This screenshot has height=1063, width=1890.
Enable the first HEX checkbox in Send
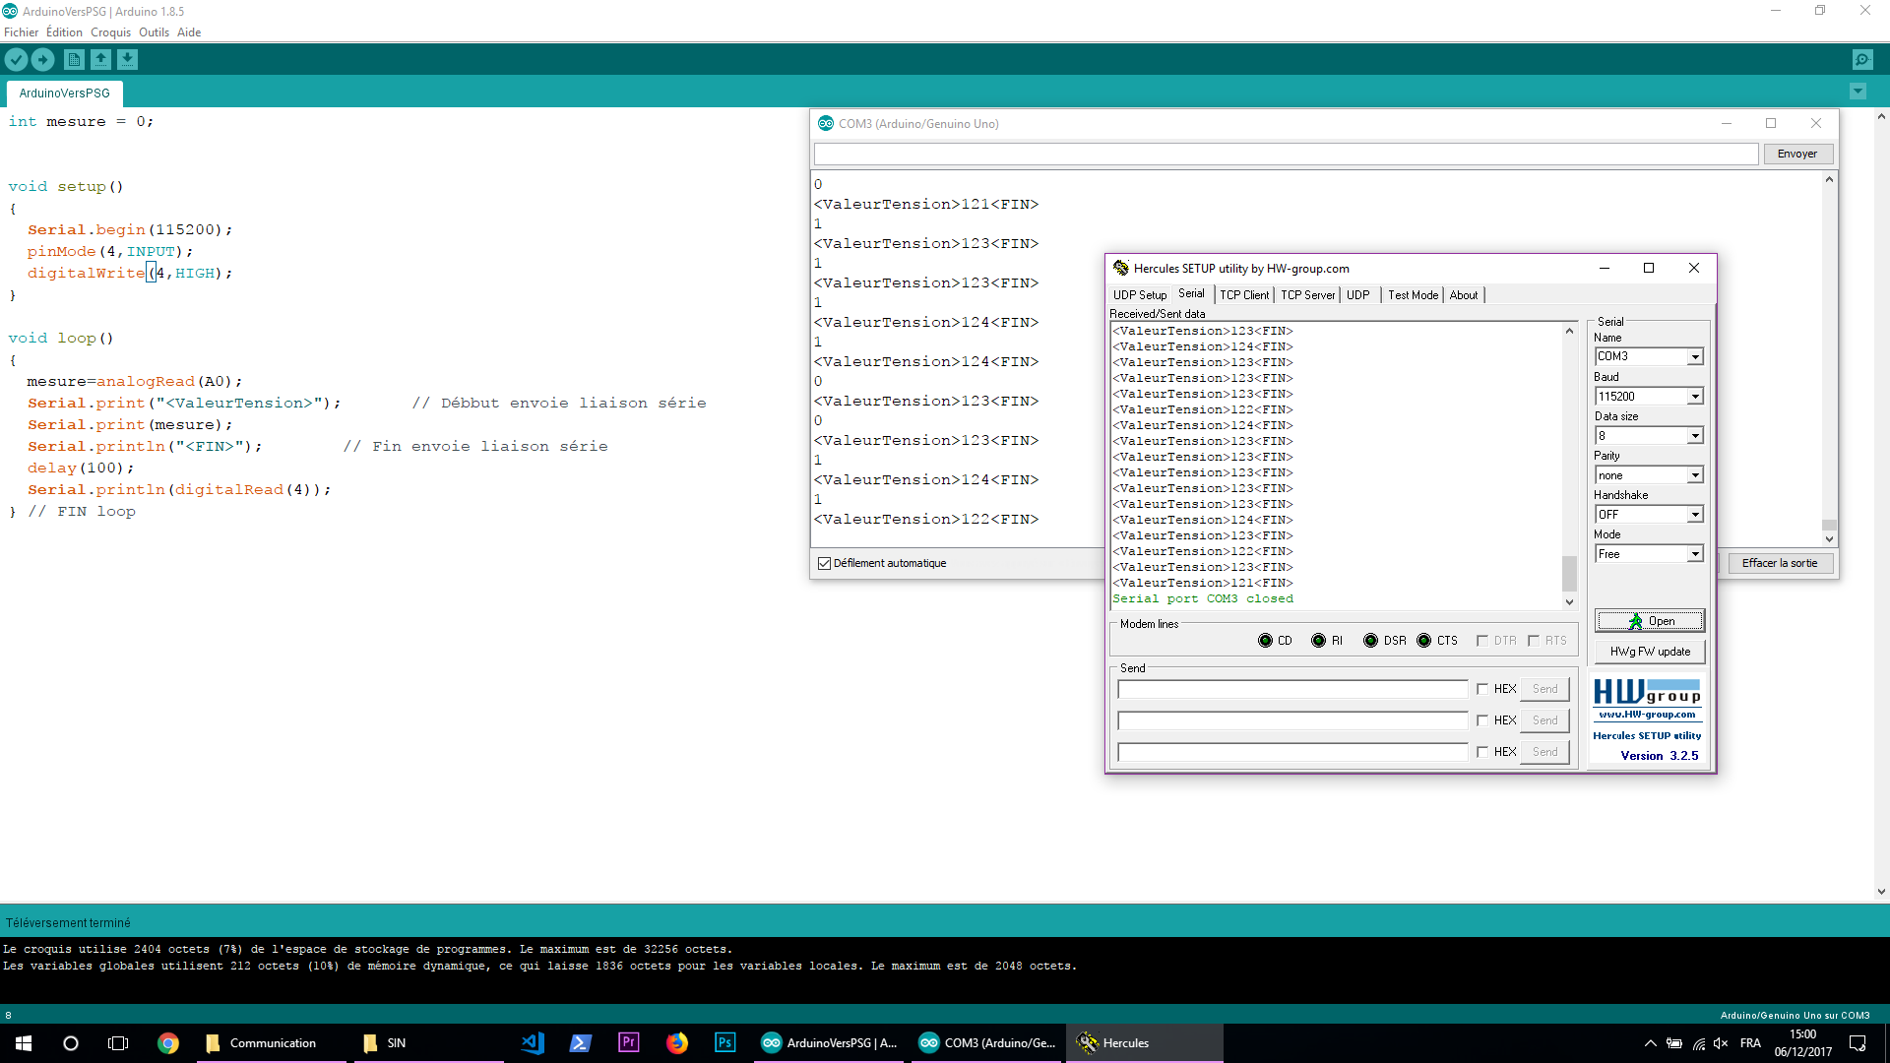1482,689
